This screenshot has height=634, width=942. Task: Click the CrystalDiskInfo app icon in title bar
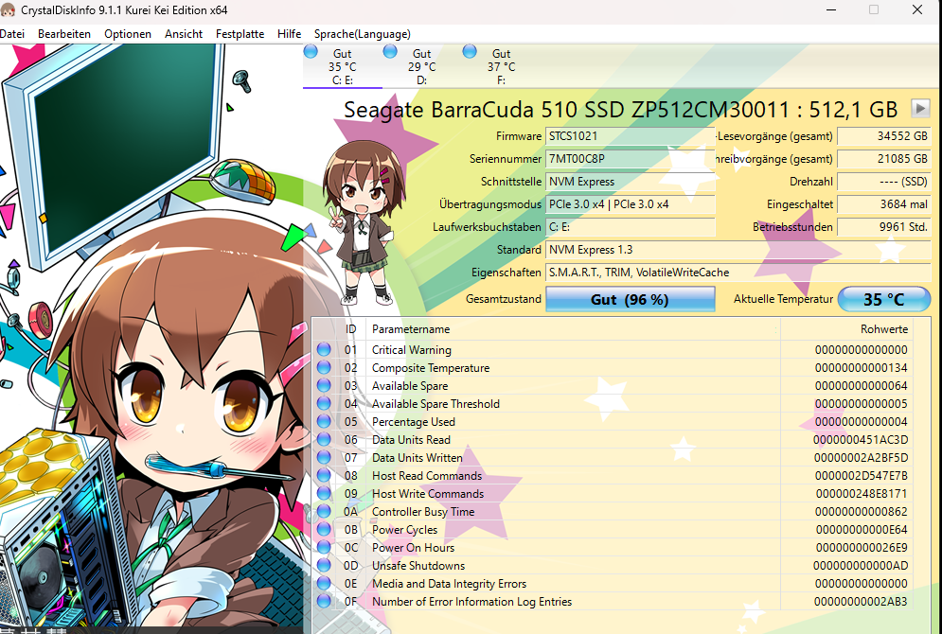tap(8, 9)
